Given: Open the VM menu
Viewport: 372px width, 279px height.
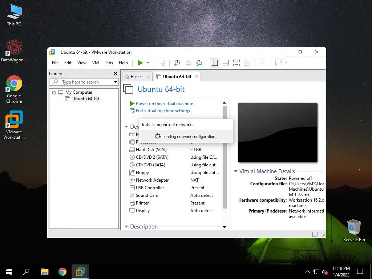Looking at the screenshot, I should point(96,63).
